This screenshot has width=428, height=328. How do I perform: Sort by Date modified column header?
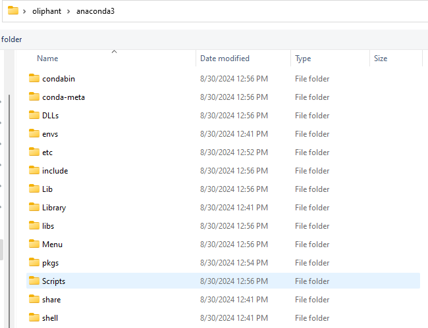click(x=225, y=59)
